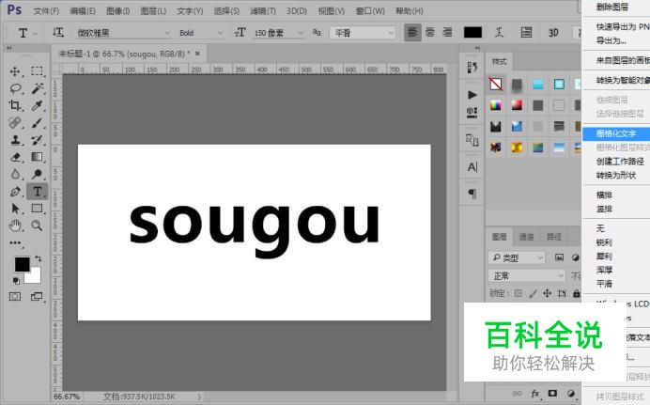Toggle the Character and Paragraph panels button
The height and width of the screenshot is (405, 650).
(x=526, y=32)
